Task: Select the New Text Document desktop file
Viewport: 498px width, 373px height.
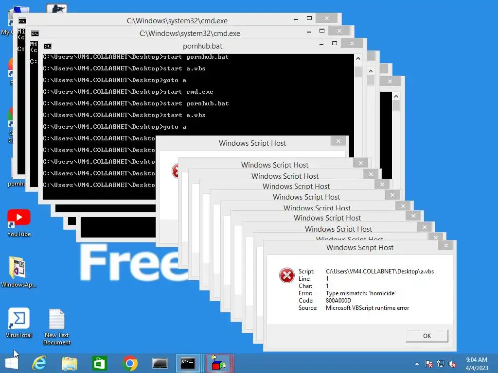Action: [x=56, y=327]
